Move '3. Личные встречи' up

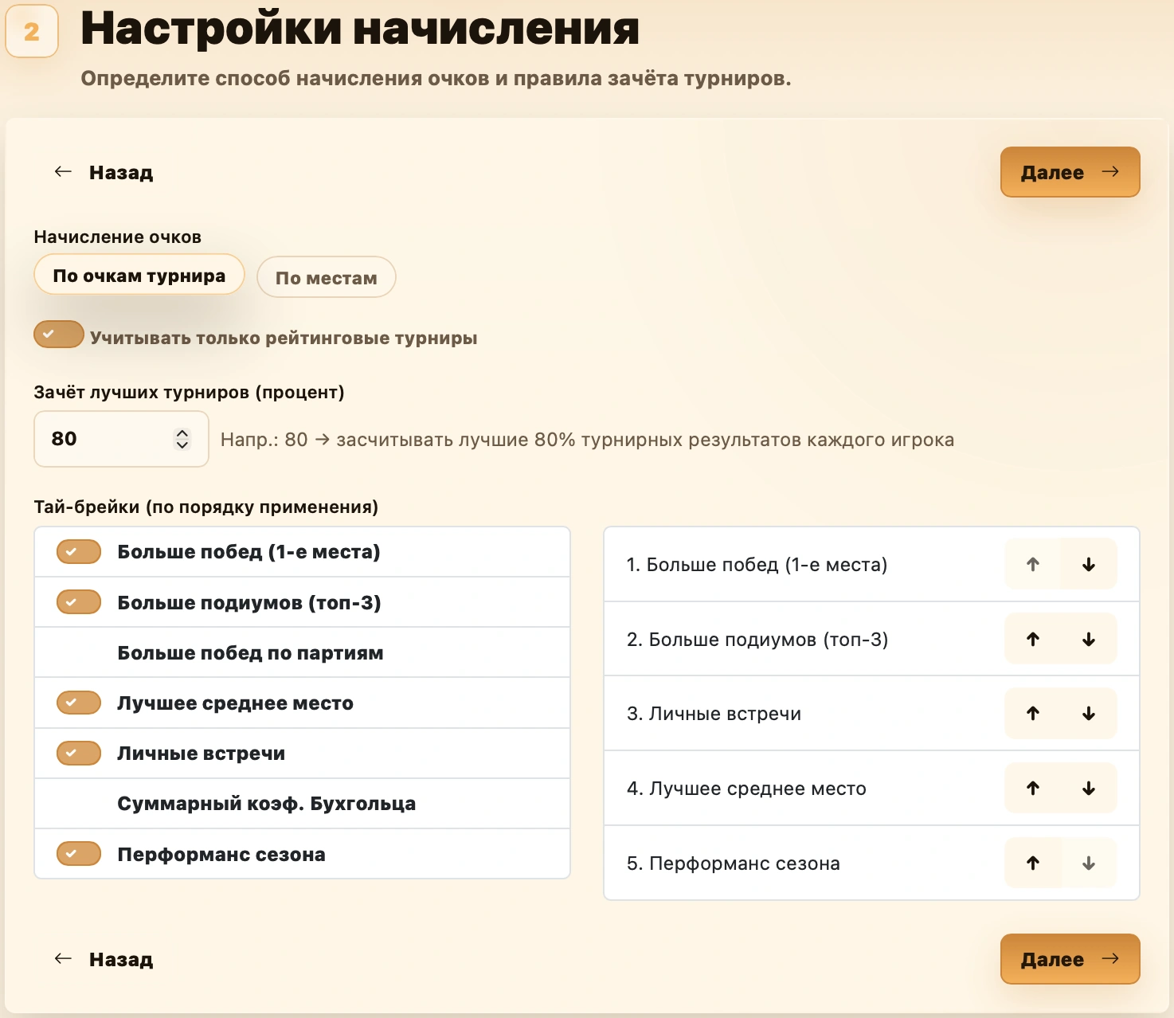click(x=1033, y=714)
